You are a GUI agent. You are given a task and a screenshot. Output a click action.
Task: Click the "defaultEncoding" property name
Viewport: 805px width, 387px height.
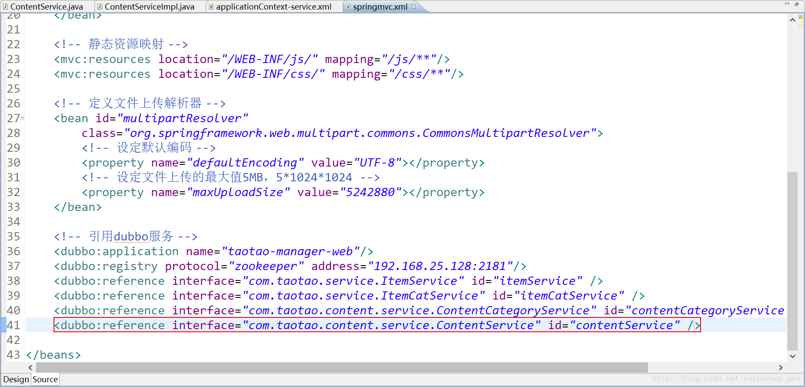(245, 163)
